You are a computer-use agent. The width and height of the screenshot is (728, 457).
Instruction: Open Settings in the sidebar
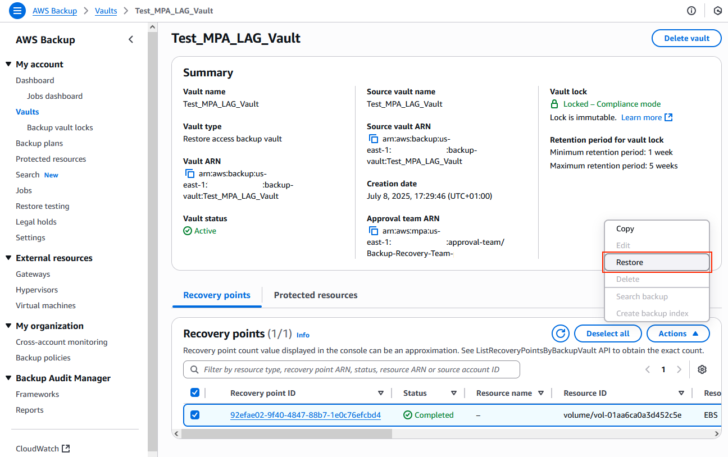pyautogui.click(x=30, y=237)
